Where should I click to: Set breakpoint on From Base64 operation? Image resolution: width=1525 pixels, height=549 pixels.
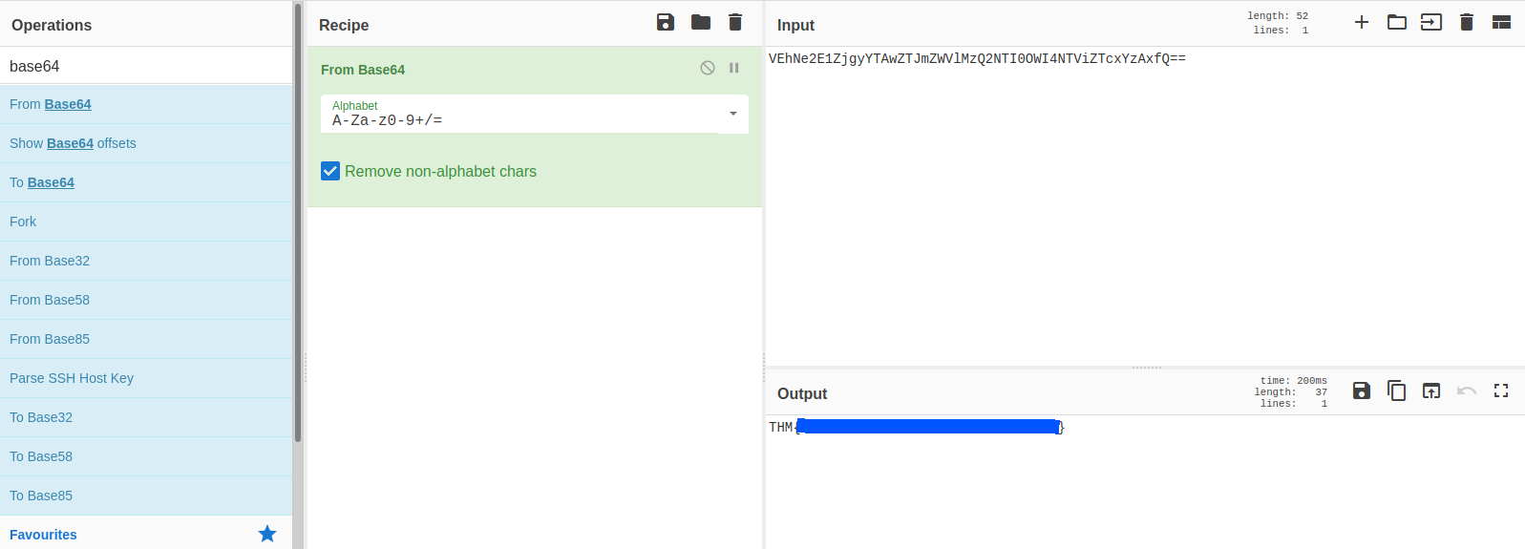[x=734, y=68]
